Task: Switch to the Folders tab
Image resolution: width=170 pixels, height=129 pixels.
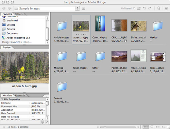Action: coord(19,14)
